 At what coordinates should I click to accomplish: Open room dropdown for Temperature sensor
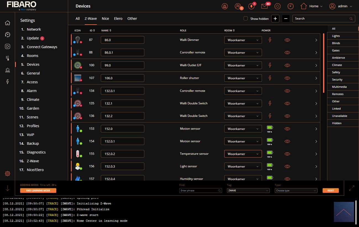(243, 154)
